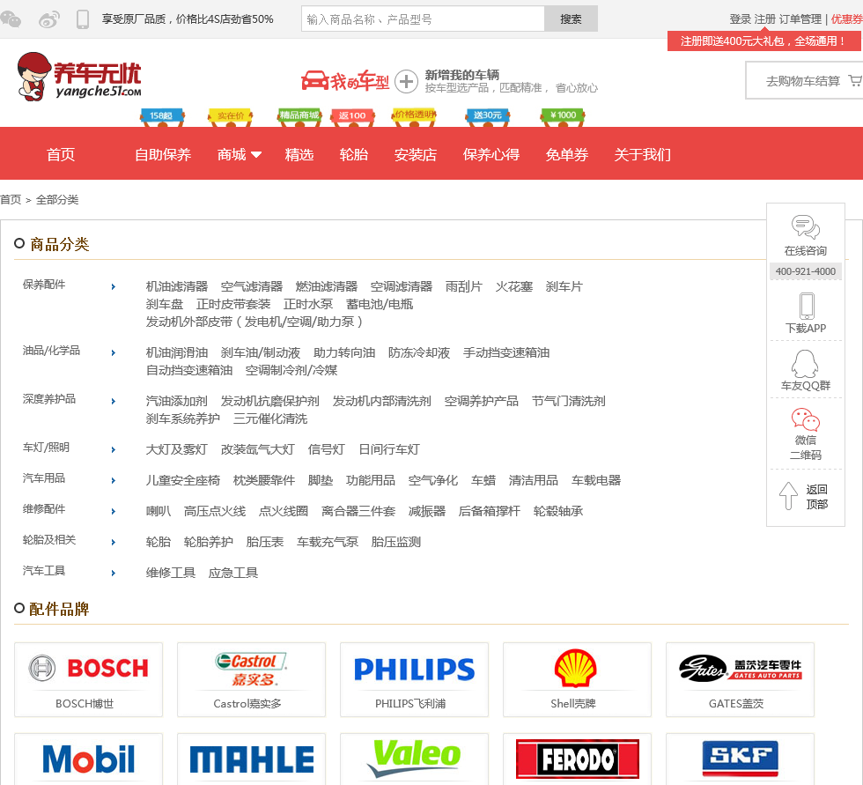Click the 下载APP phone icon

click(x=807, y=306)
